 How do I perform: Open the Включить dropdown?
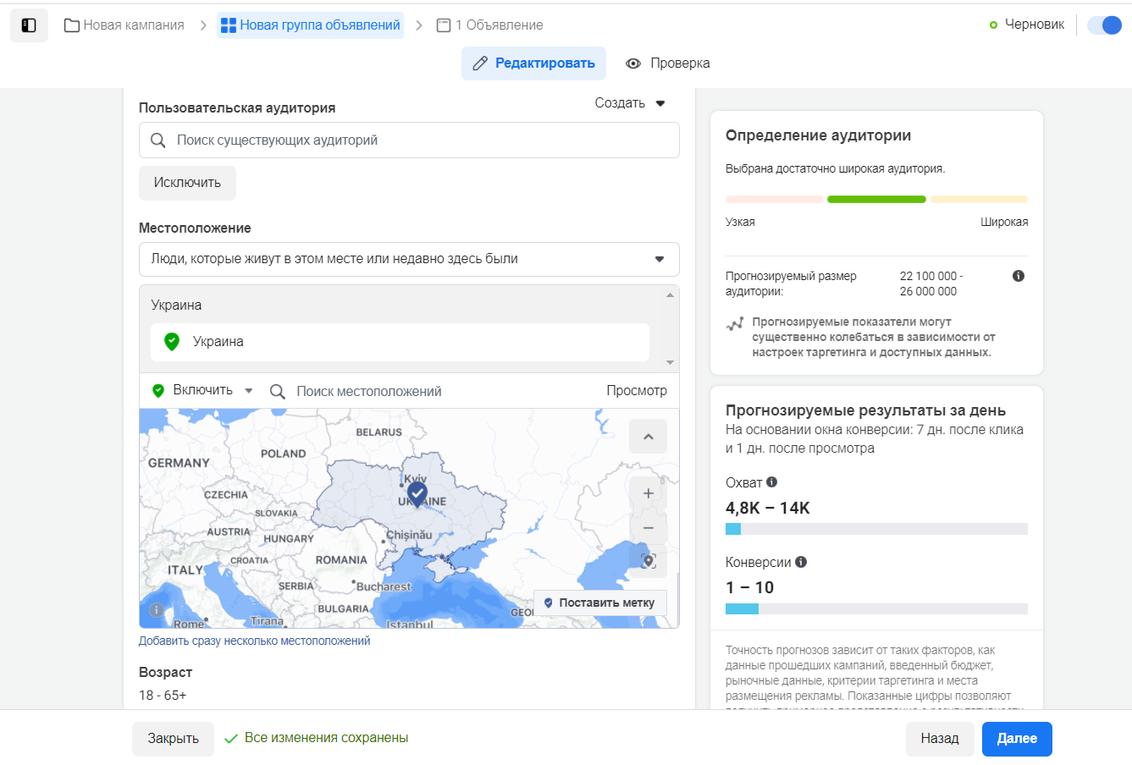[x=203, y=390]
